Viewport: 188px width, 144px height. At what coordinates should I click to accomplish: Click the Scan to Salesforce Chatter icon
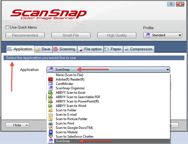pos(50,137)
